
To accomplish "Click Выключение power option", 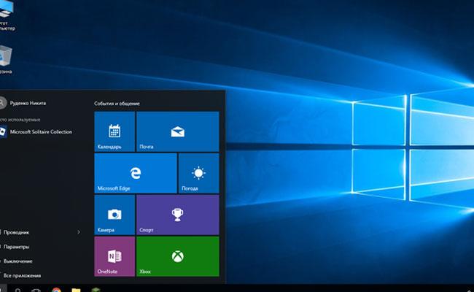I will pyautogui.click(x=18, y=261).
